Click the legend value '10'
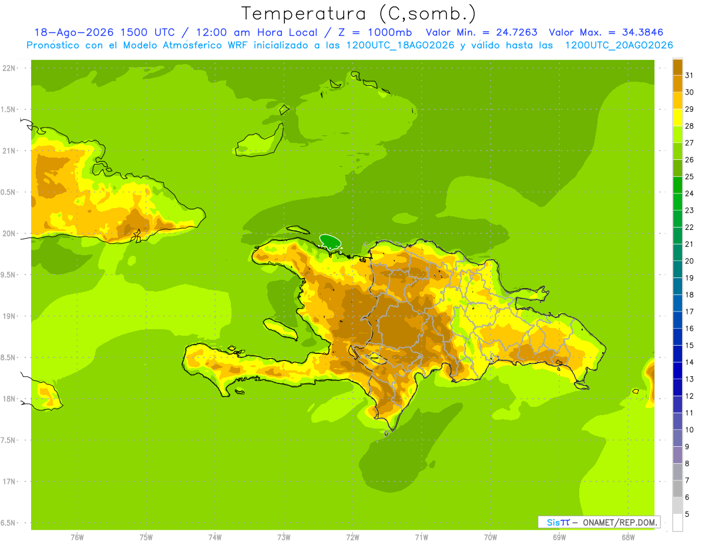The width and height of the screenshot is (705, 545). (x=689, y=430)
